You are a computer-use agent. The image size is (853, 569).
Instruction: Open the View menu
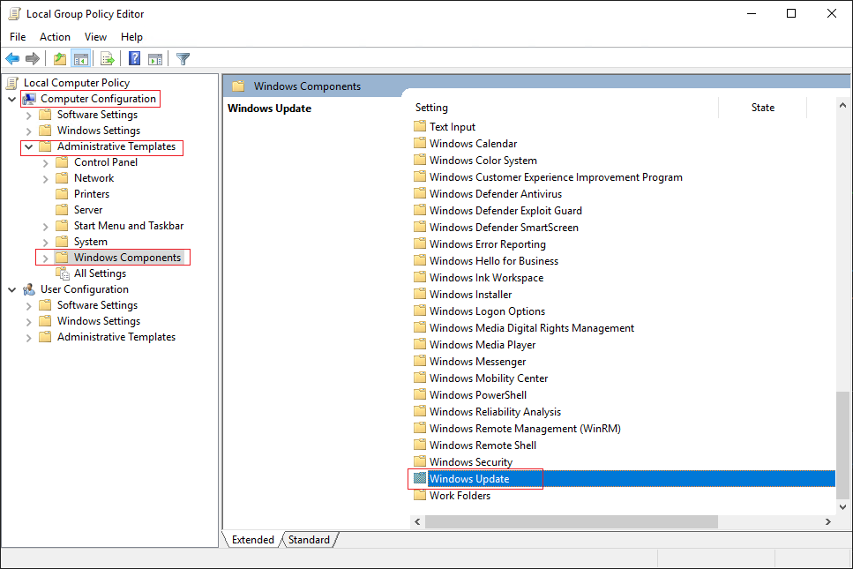pos(95,37)
